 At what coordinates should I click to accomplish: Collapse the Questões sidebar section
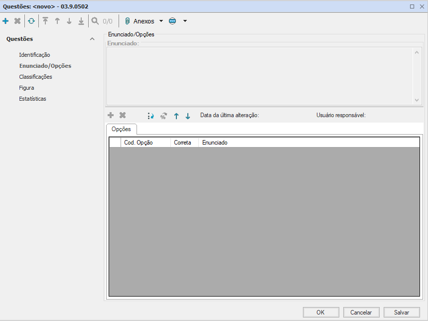pyautogui.click(x=92, y=39)
